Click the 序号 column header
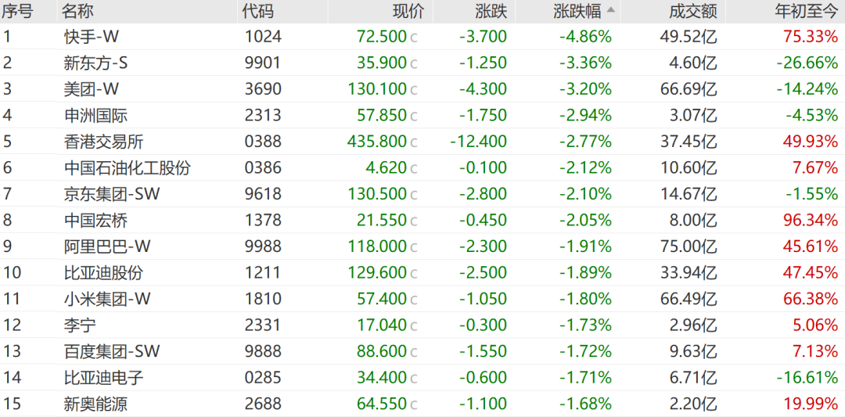Screen dimensions: 845x417 [18, 11]
